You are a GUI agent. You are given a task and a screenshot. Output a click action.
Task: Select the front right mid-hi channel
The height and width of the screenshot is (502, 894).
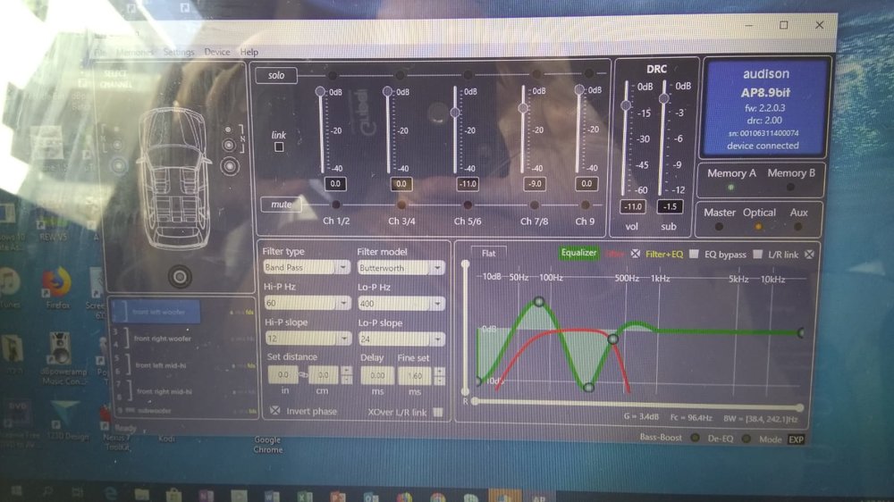[164, 391]
